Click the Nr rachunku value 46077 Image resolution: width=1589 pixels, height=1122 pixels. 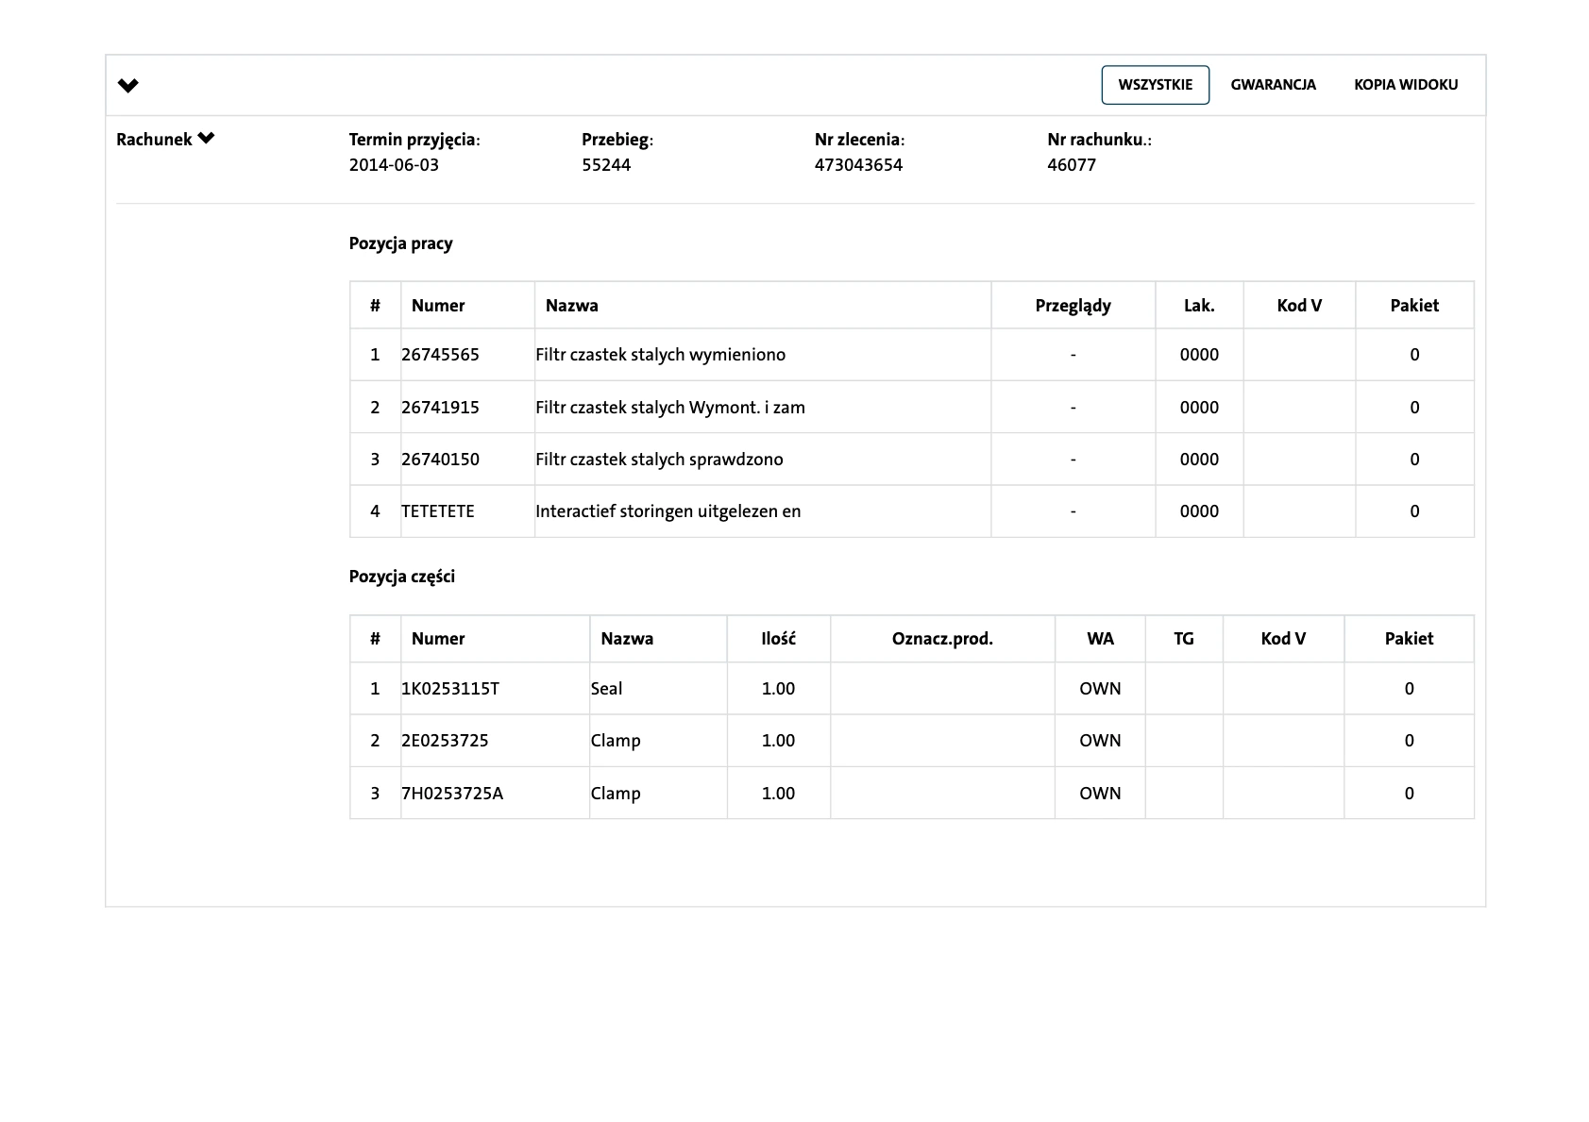click(x=1072, y=165)
